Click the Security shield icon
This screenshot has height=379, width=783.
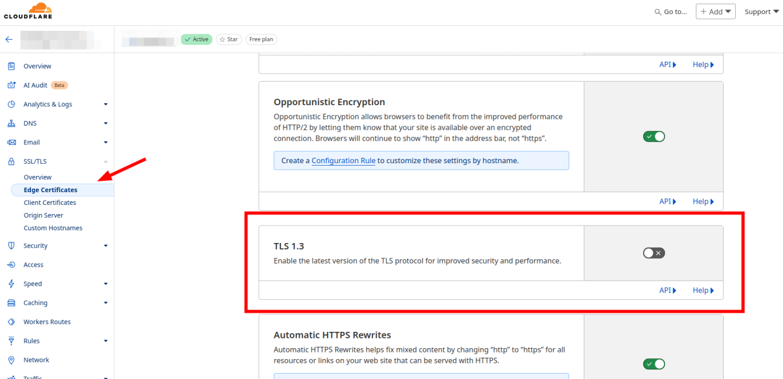(x=11, y=246)
